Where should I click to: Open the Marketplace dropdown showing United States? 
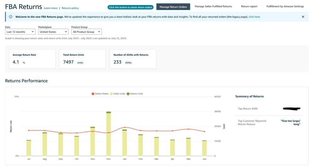click(x=53, y=32)
